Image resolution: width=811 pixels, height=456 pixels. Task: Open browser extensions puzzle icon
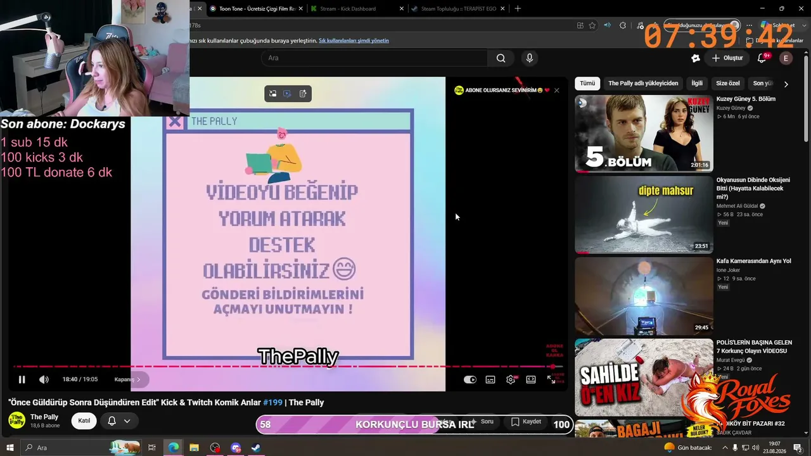coord(623,25)
